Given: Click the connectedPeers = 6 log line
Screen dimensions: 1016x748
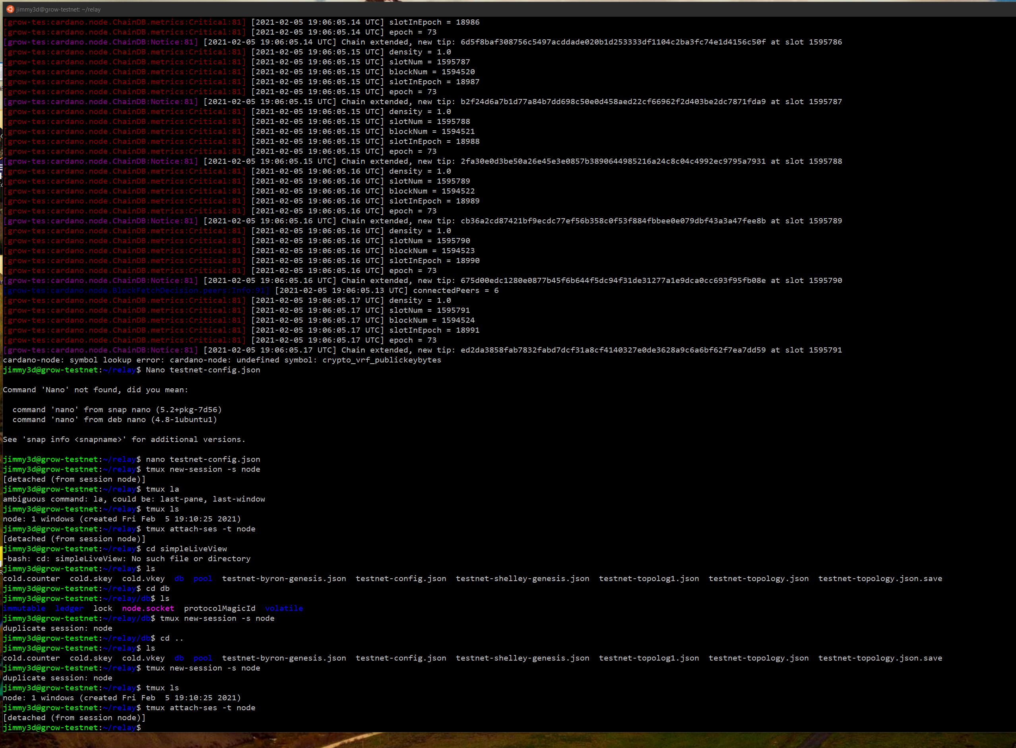Looking at the screenshot, I should 456,291.
